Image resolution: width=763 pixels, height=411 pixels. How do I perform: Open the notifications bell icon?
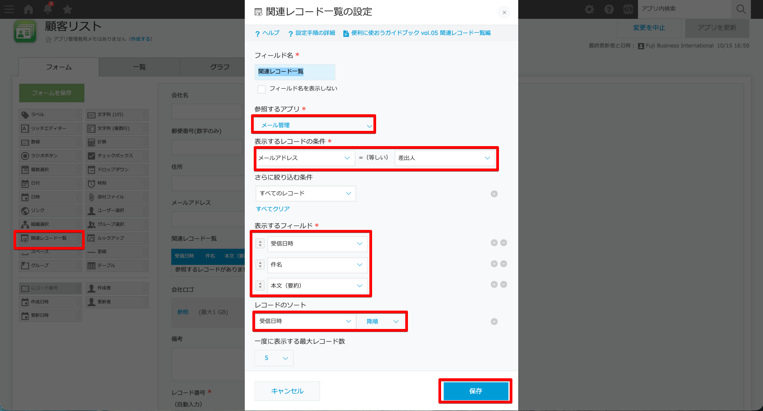coord(48,9)
